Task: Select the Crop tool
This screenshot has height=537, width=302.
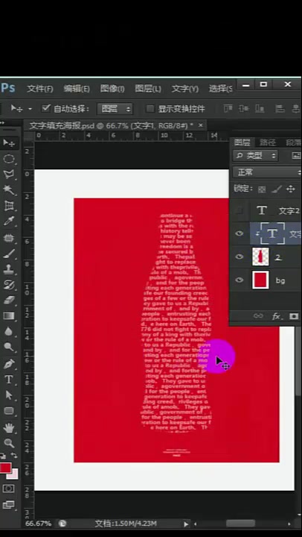Action: click(8, 206)
